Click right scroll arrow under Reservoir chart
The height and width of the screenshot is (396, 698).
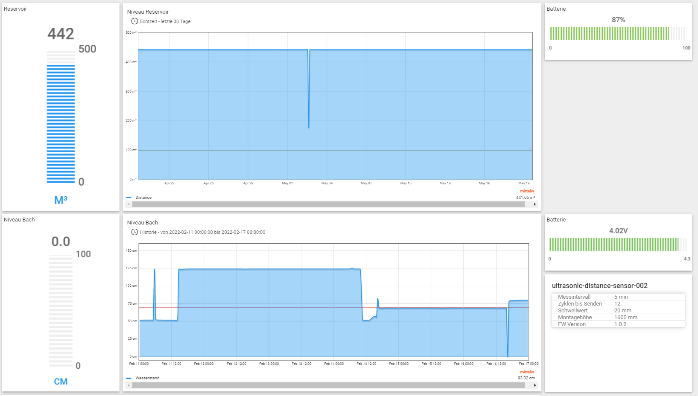pos(534,204)
